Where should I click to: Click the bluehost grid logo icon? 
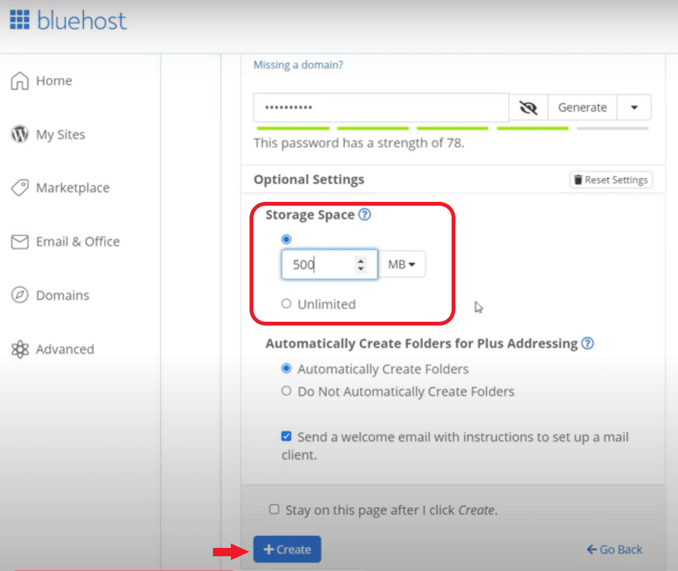(x=19, y=20)
